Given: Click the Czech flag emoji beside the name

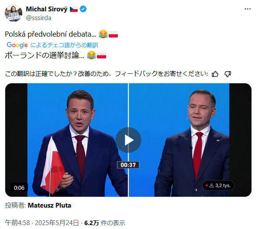Looking at the screenshot, I should pos(74,9).
